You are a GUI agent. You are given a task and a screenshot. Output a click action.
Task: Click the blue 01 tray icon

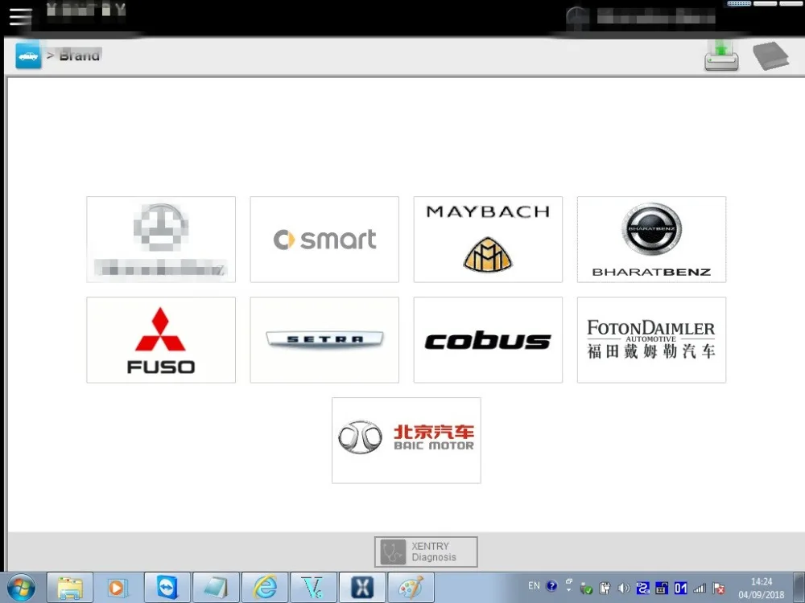tap(681, 589)
